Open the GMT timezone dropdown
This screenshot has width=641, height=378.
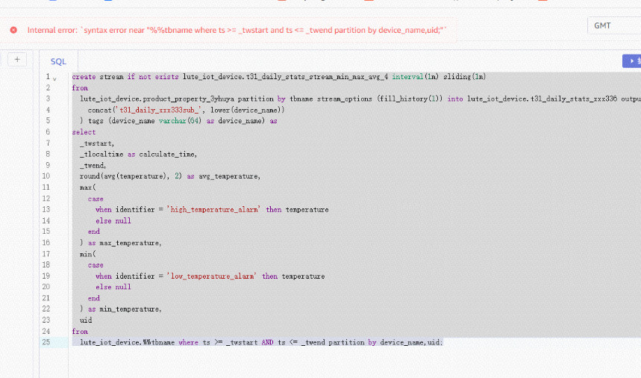613,25
